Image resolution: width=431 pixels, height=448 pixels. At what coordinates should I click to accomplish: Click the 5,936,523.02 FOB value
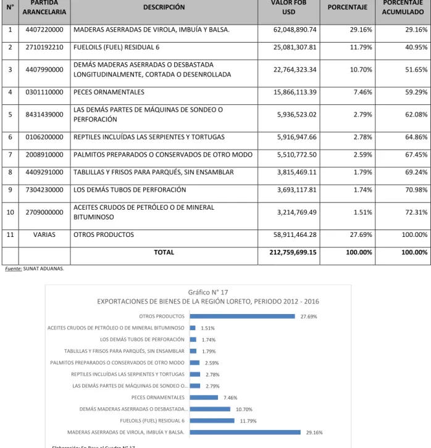296,115
